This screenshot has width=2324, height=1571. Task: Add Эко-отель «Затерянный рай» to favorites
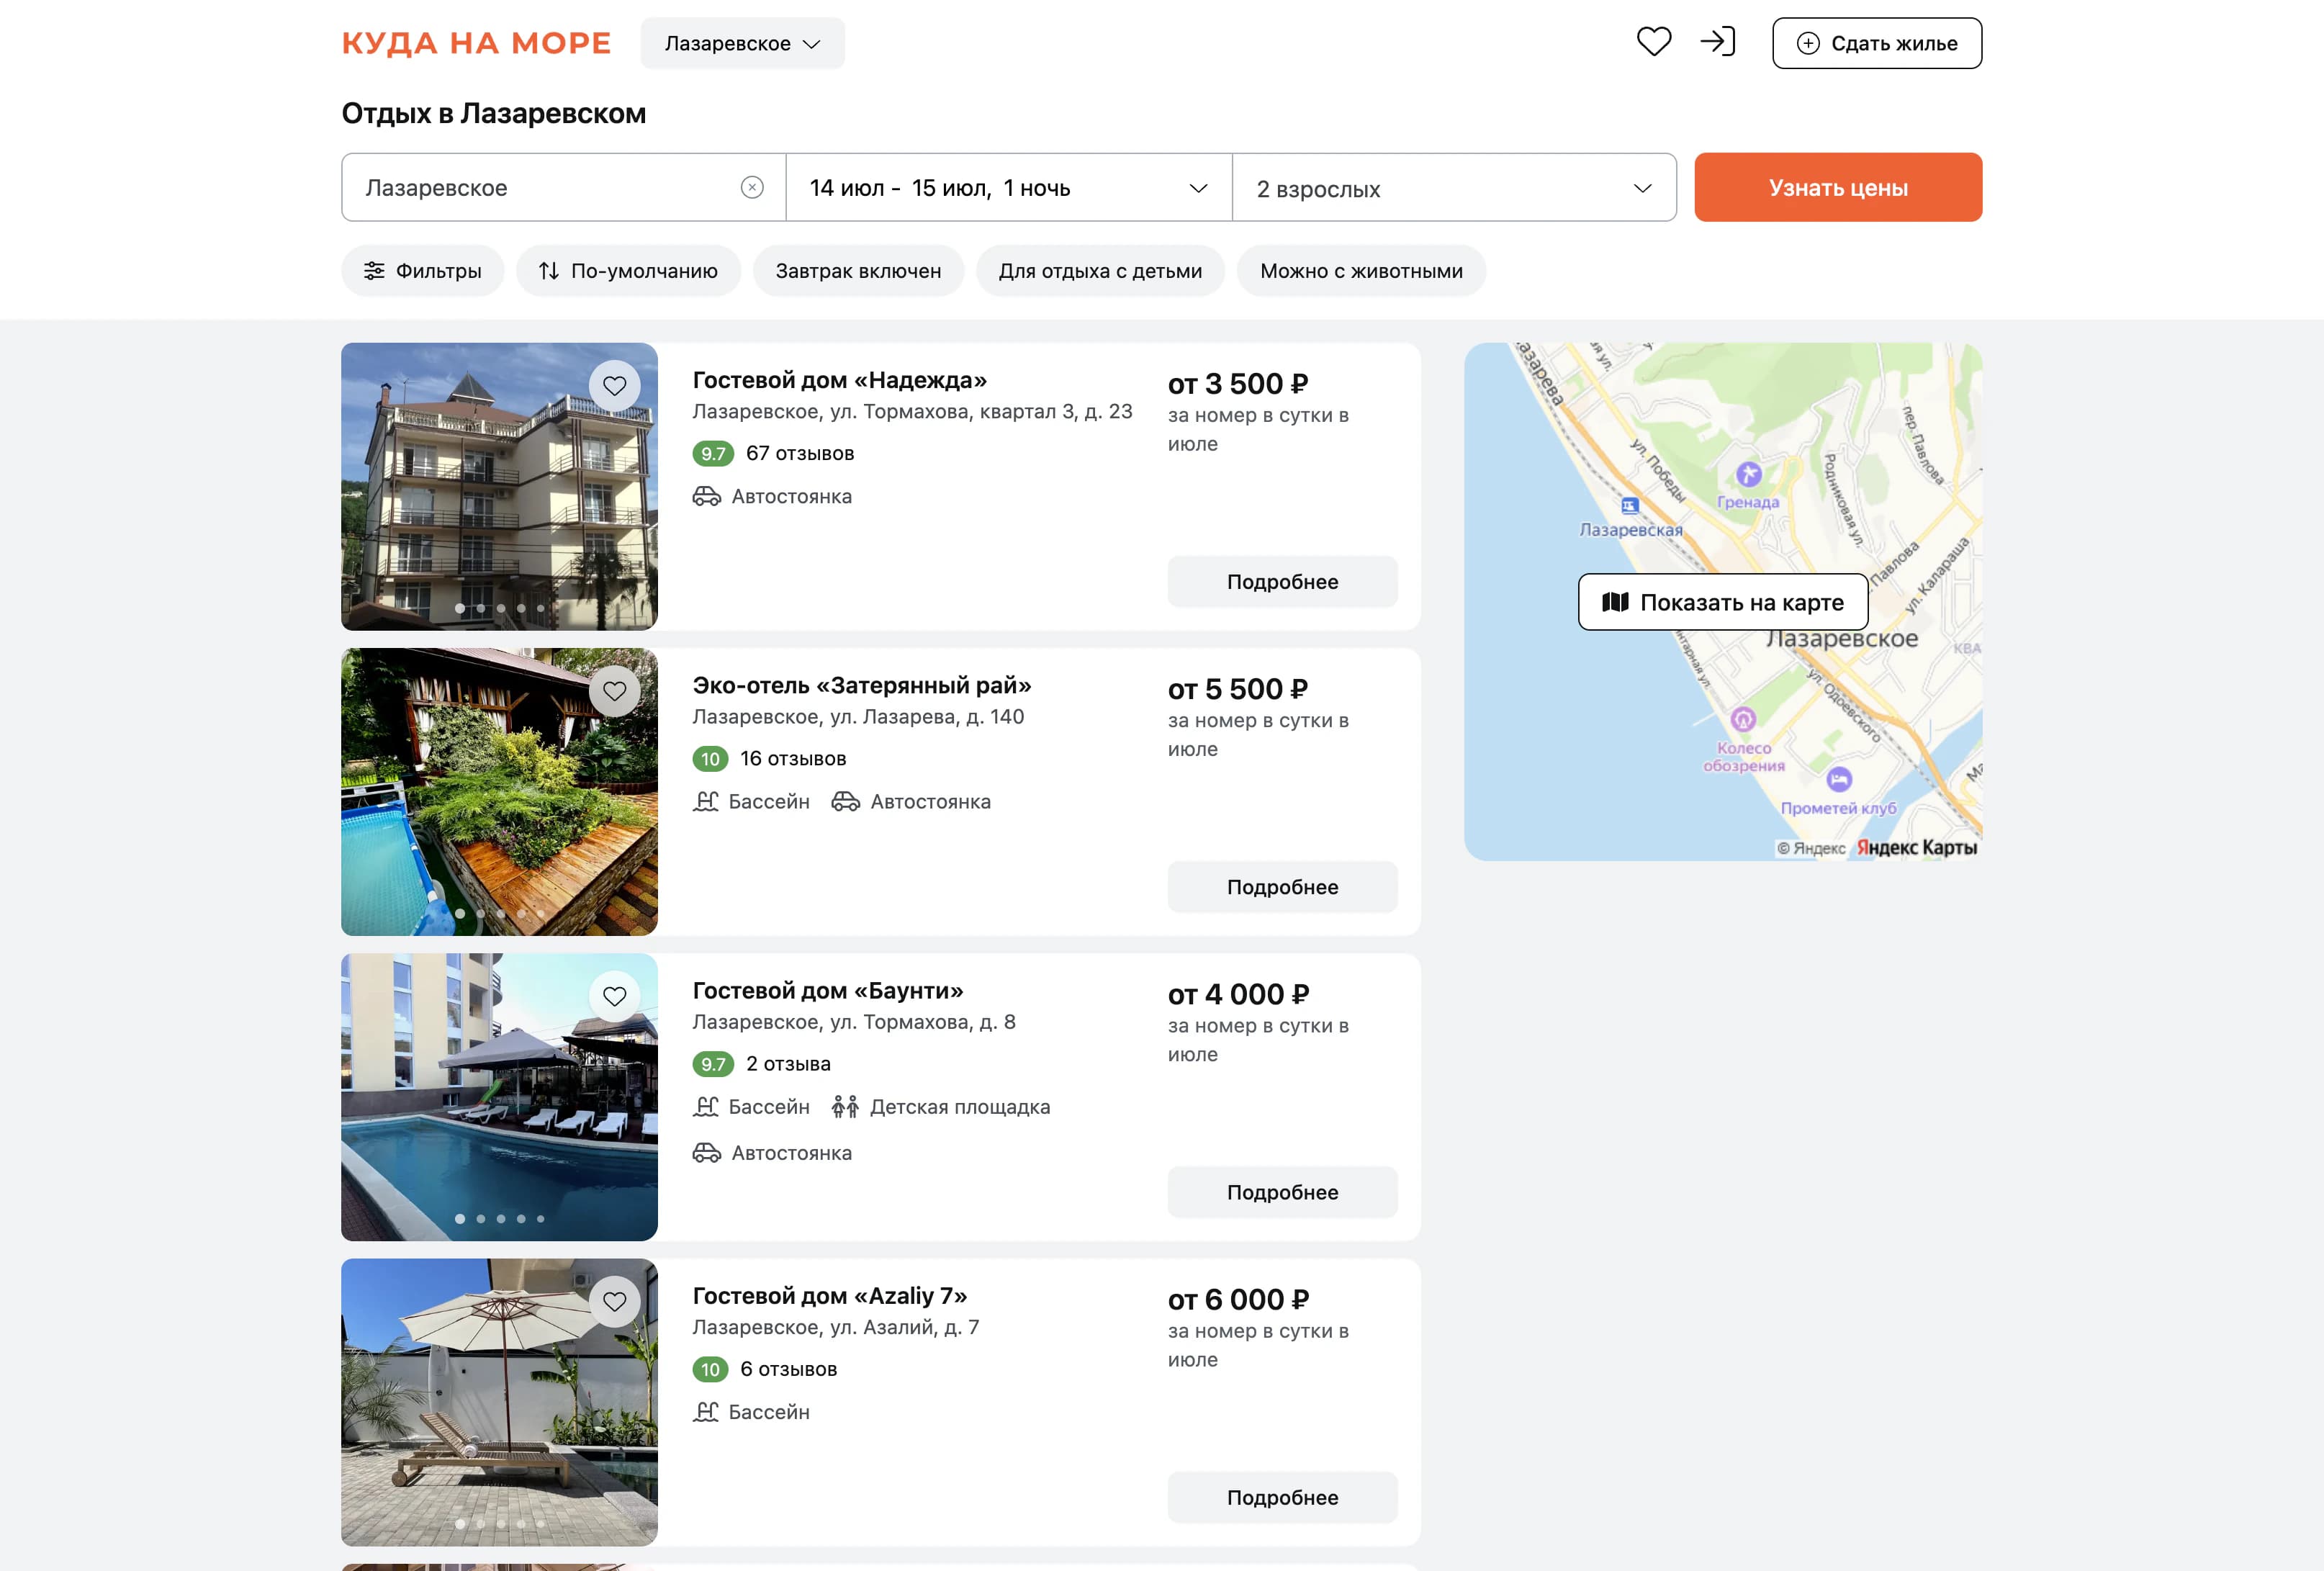click(615, 691)
